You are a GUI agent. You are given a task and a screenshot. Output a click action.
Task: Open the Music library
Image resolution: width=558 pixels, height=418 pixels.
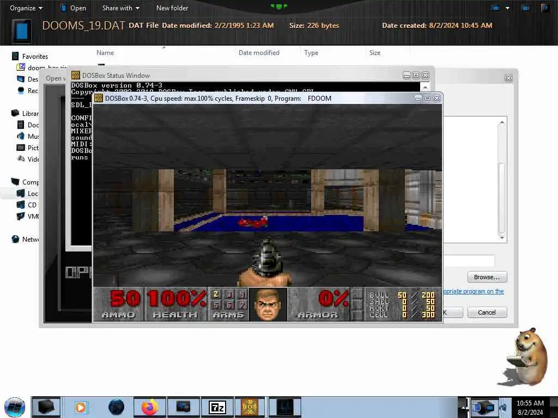28,136
